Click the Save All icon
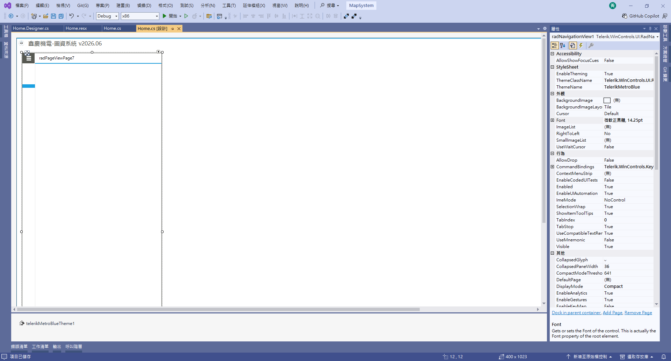Image resolution: width=671 pixels, height=361 pixels. (x=61, y=16)
